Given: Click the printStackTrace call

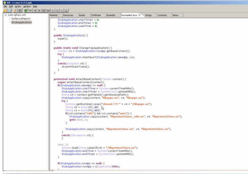Looking at the screenshot, I should [x=77, y=67].
